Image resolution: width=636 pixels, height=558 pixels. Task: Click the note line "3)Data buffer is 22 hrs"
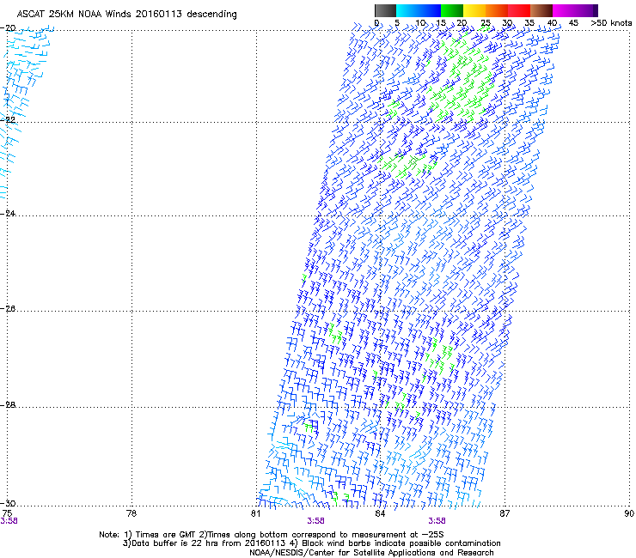point(311,543)
